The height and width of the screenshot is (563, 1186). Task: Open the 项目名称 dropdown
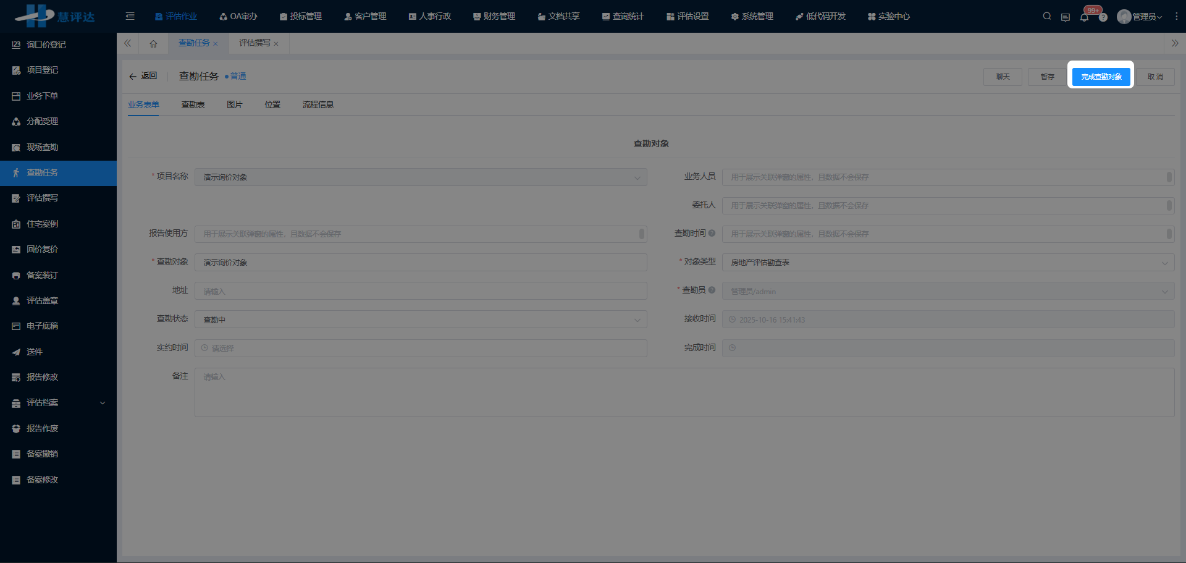click(637, 177)
